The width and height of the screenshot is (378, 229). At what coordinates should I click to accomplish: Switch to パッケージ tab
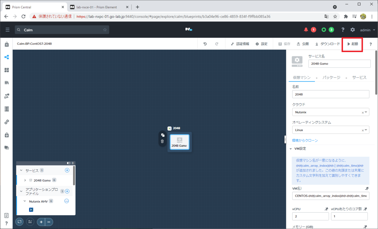click(331, 77)
